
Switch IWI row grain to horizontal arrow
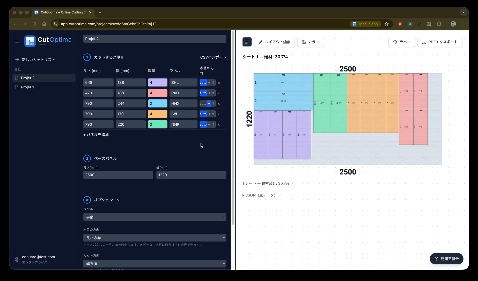point(209,114)
